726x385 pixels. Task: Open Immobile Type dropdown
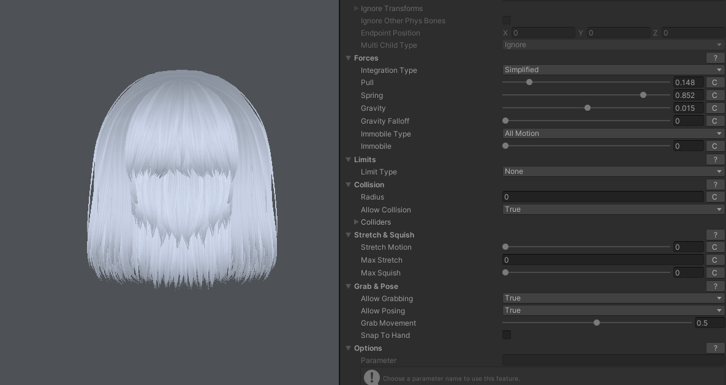coord(613,133)
